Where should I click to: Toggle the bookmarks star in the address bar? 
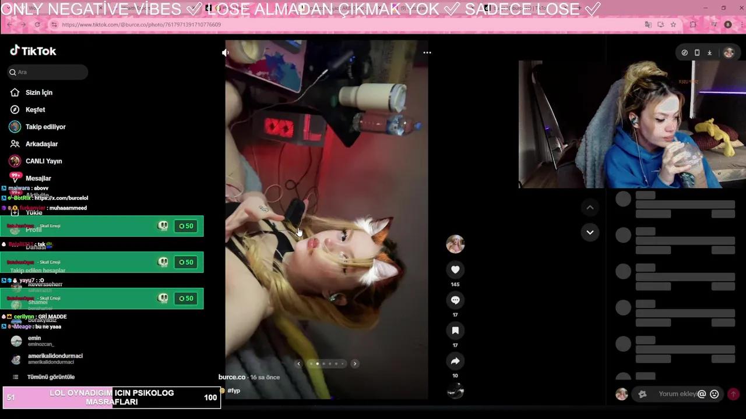[673, 24]
